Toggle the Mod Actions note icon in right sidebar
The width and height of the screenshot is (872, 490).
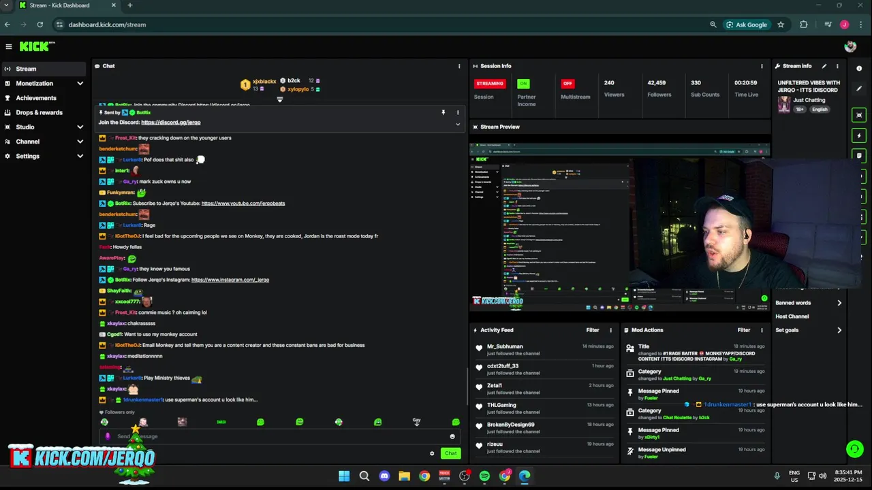[x=859, y=155]
